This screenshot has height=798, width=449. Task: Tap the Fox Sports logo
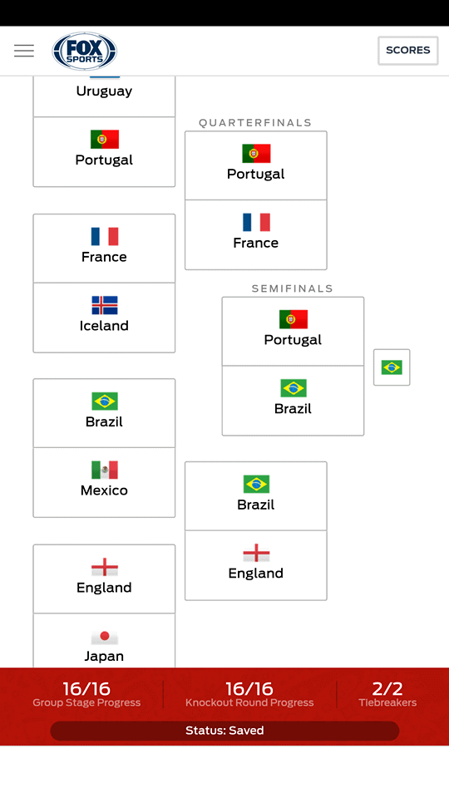(85, 51)
